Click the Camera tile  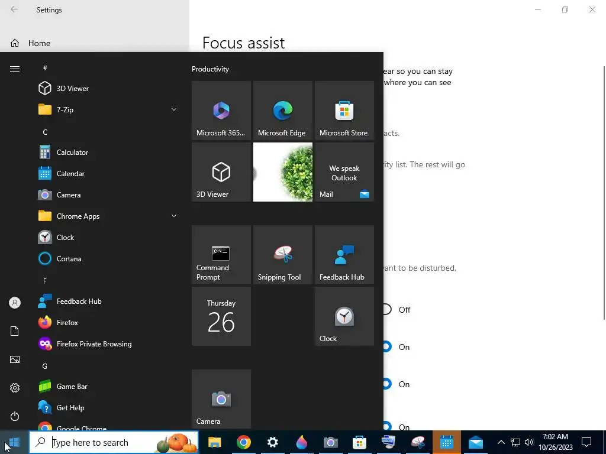tap(221, 399)
